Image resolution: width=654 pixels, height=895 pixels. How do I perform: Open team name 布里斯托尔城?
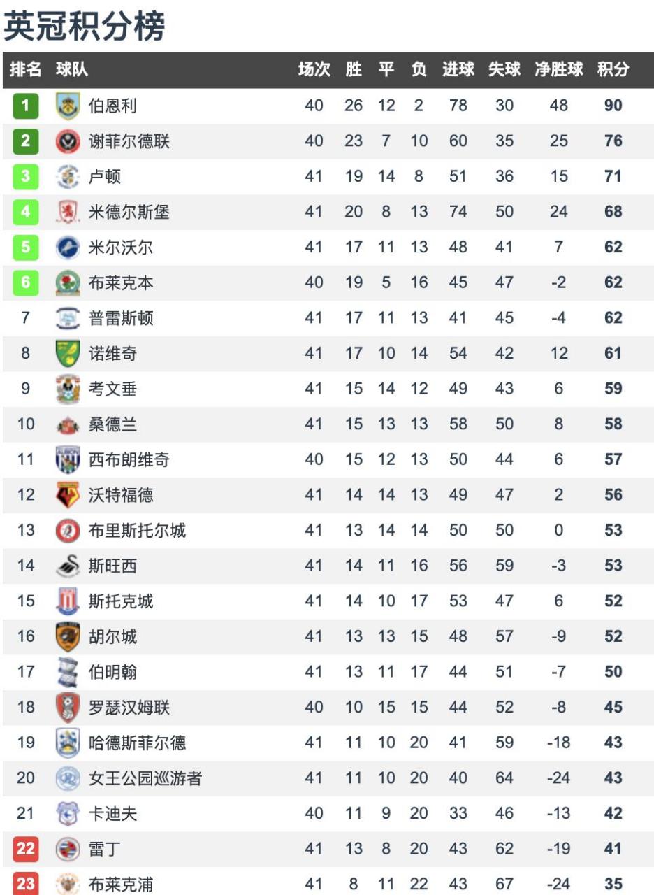click(x=137, y=530)
